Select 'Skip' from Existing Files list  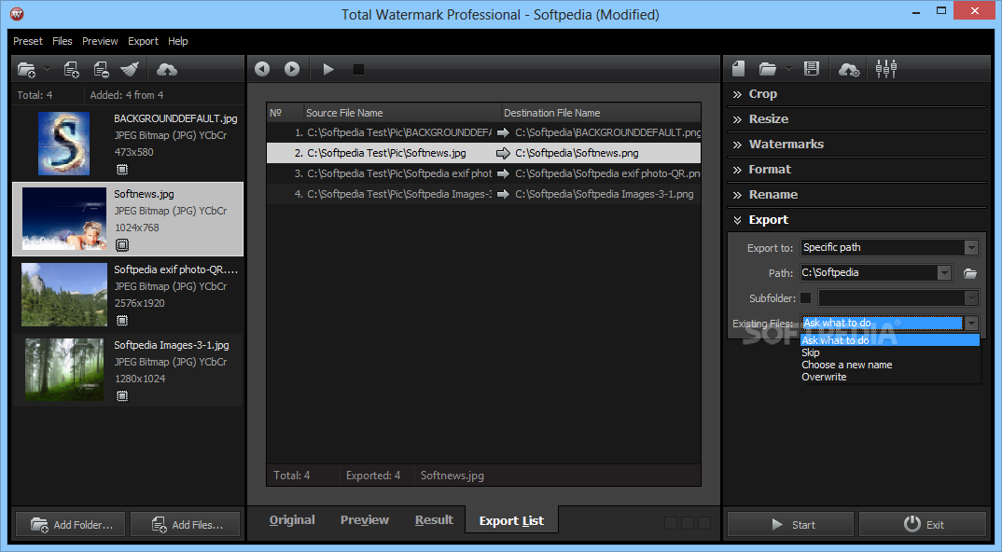[x=889, y=352]
